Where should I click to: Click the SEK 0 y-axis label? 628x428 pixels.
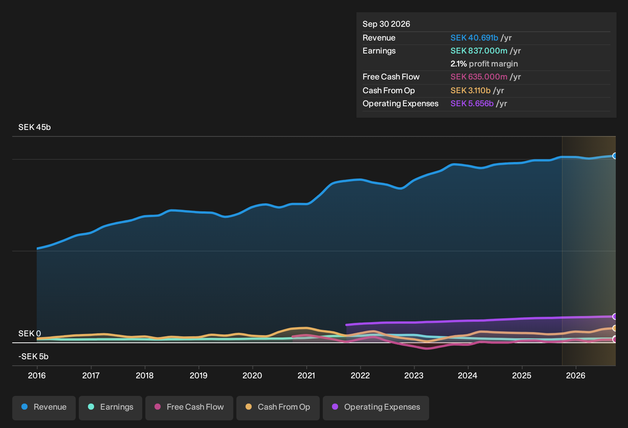[x=29, y=334]
